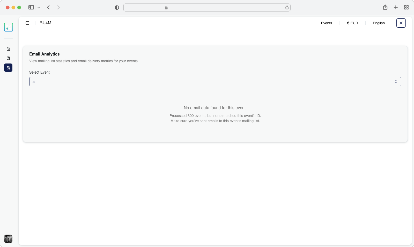
Task: Open the receipt icon in the left sidebar
Action: 8,58
